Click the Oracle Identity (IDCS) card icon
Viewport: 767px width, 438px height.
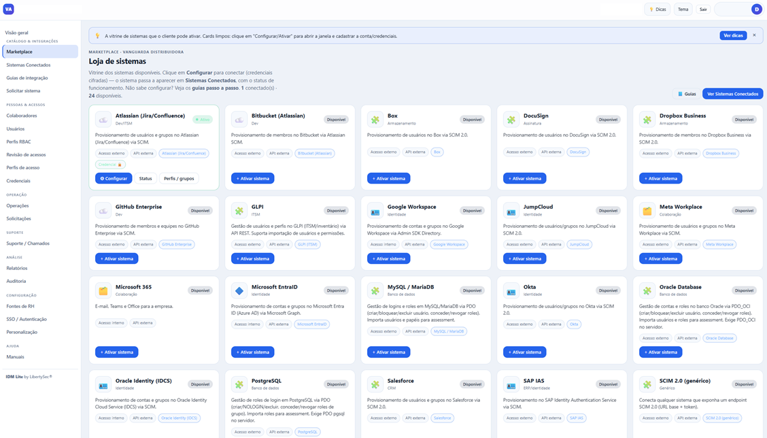pyautogui.click(x=103, y=384)
